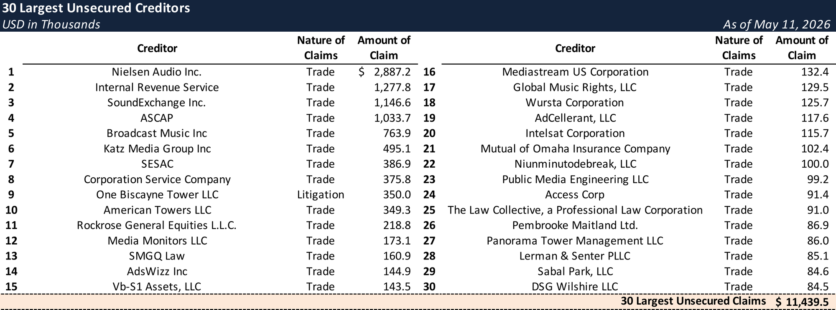This screenshot has height=310, width=836.
Task: Click the amount 160.9
Action: click(397, 256)
